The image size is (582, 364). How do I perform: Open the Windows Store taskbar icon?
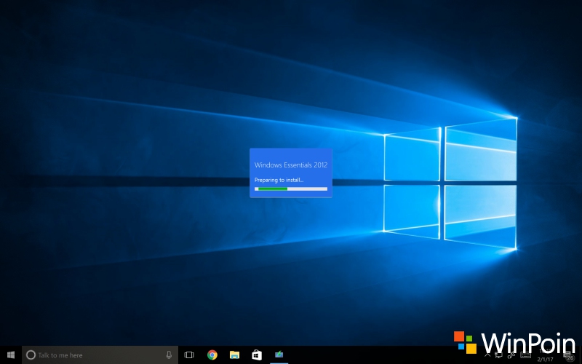point(257,355)
